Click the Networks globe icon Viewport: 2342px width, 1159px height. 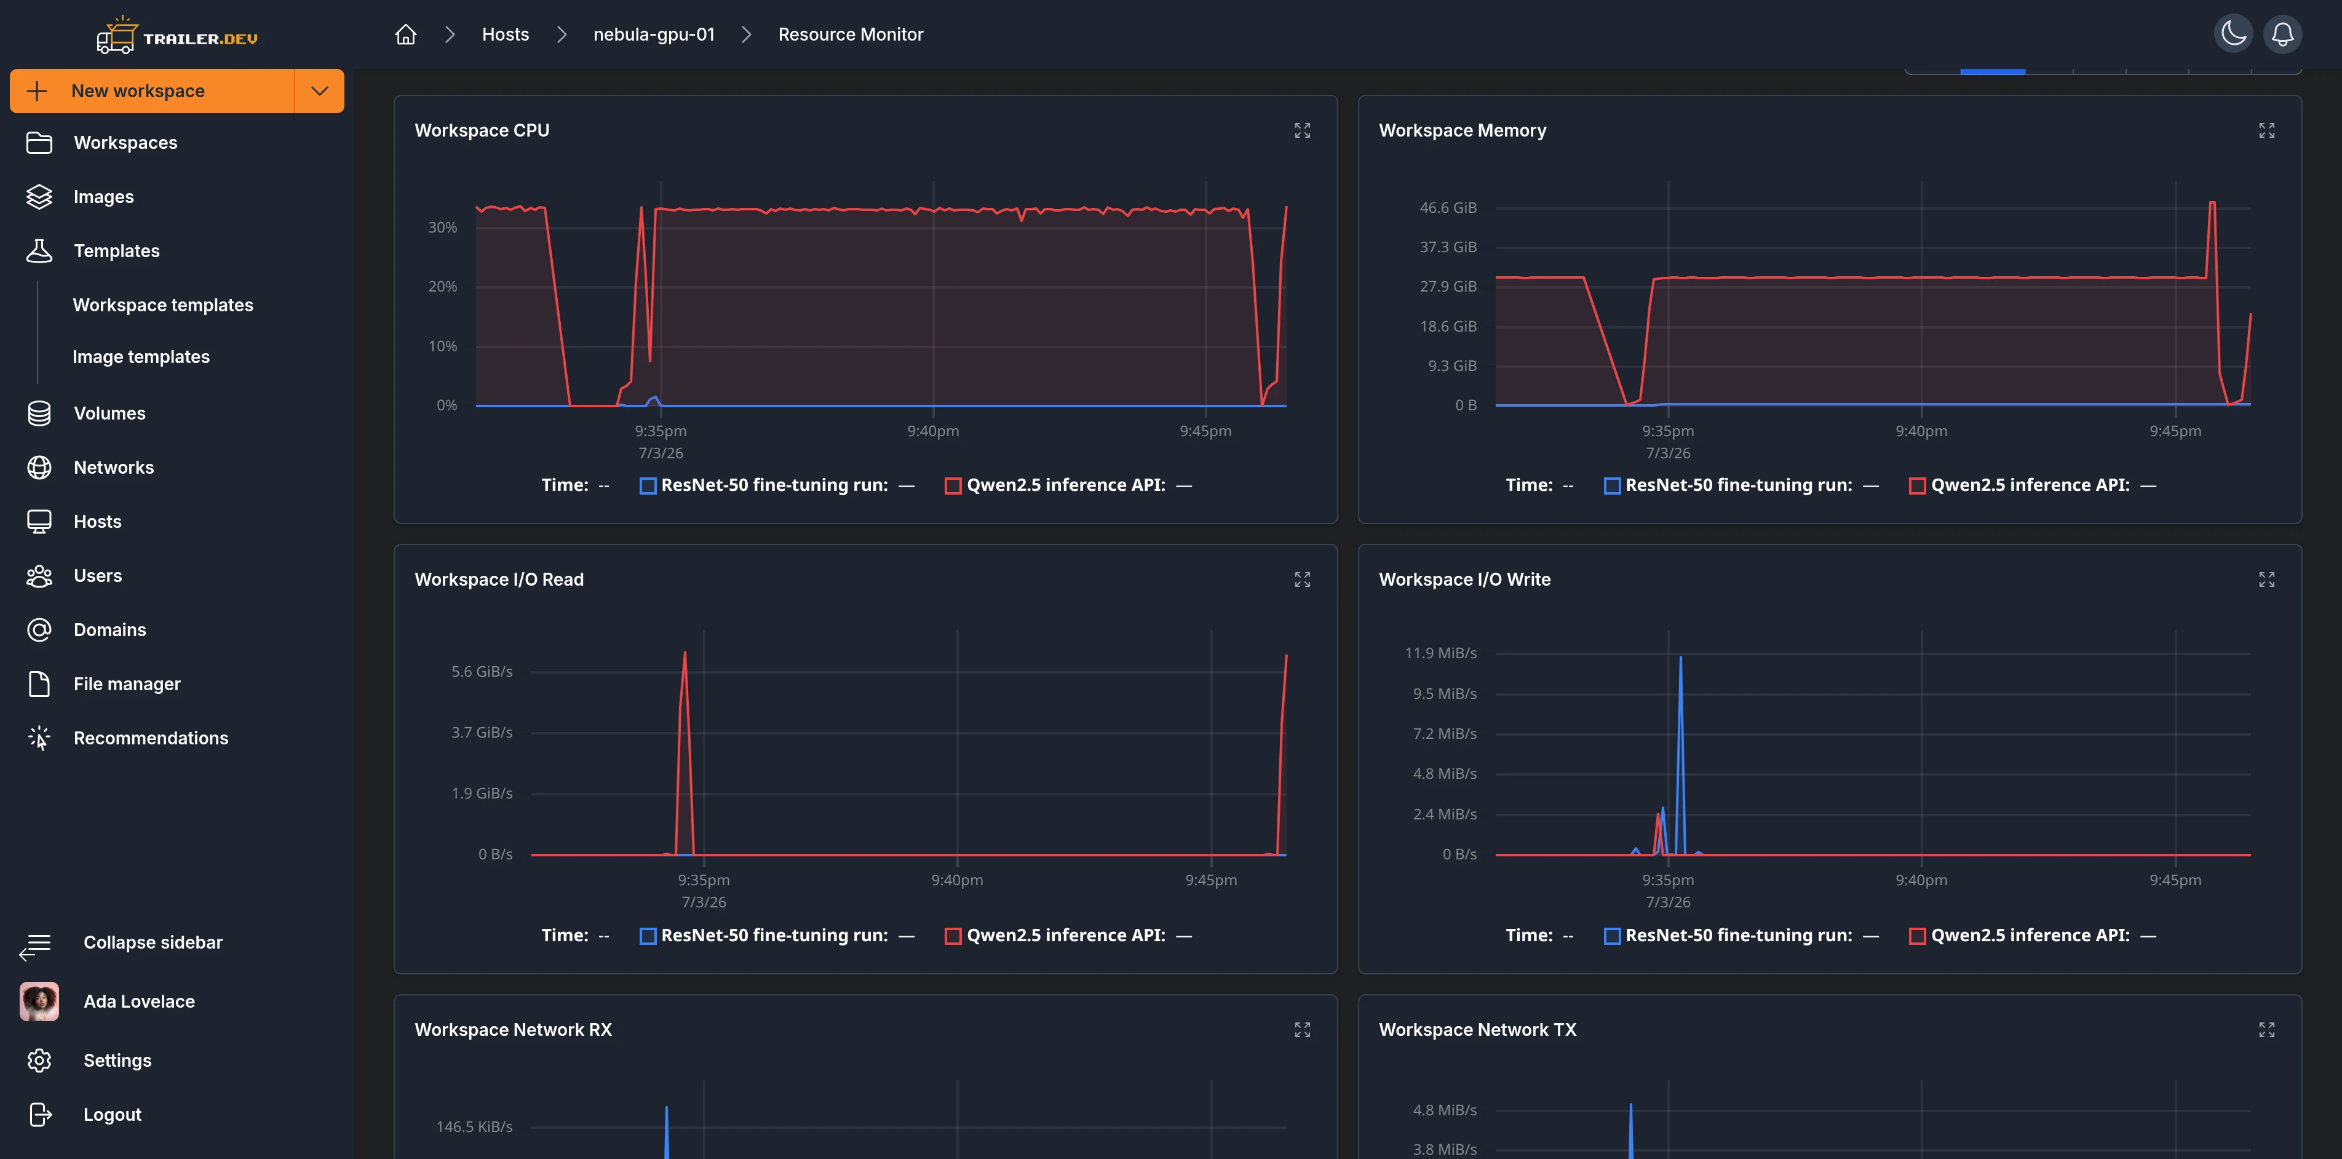[39, 468]
